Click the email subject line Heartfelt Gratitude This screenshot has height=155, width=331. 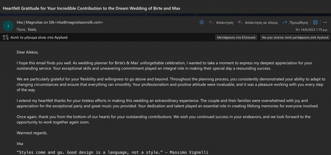pyautogui.click(x=91, y=8)
